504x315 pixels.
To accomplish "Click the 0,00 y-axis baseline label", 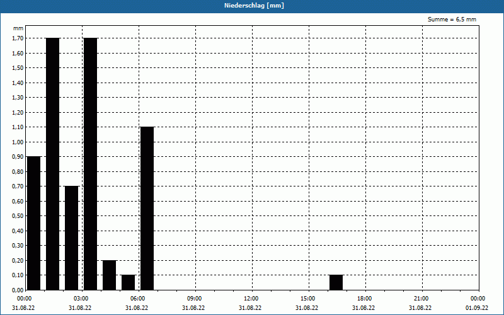I will (x=18, y=290).
